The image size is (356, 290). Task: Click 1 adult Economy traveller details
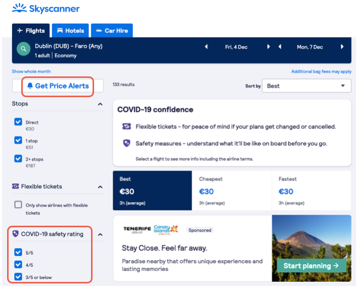point(56,56)
